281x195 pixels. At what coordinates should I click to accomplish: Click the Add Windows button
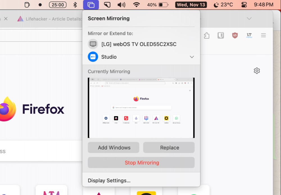(x=114, y=147)
